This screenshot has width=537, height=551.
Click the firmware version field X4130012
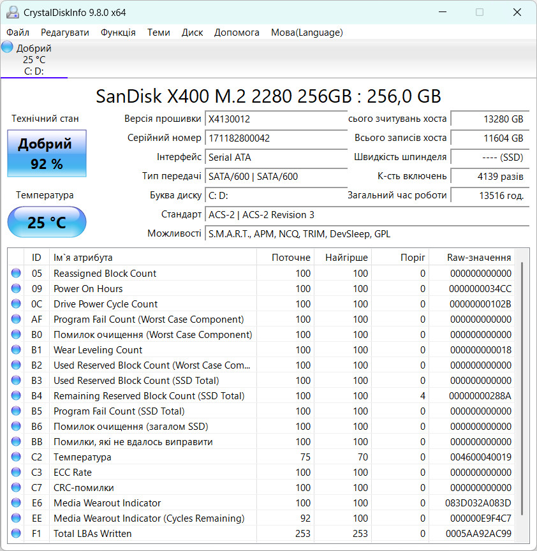point(276,119)
